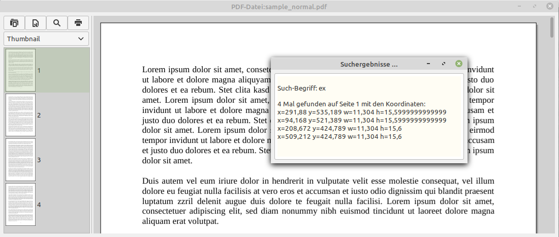
Task: Close the main PDF viewer window
Action: click(x=549, y=6)
